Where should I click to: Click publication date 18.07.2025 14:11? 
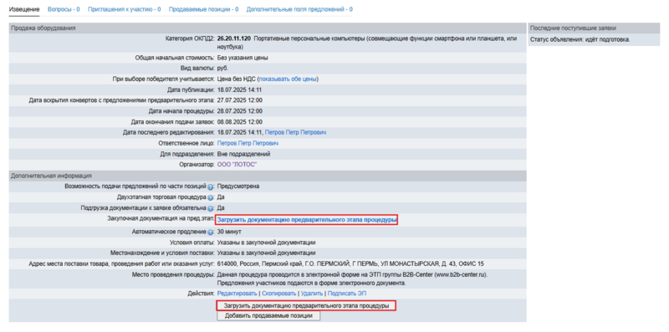coord(239,89)
